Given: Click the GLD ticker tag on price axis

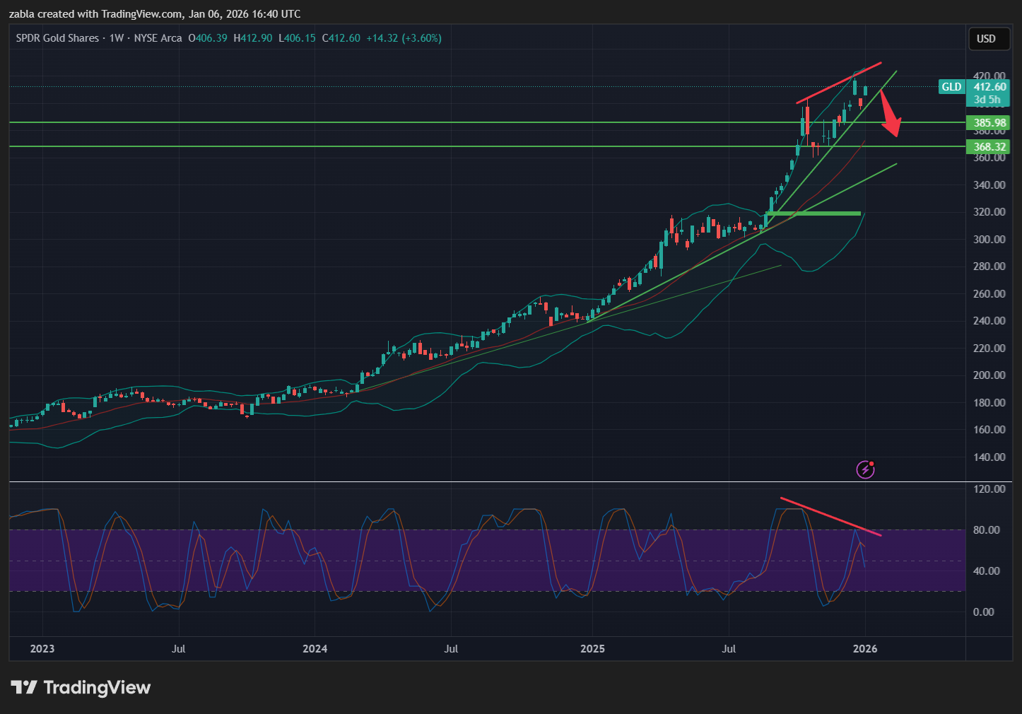Looking at the screenshot, I should tap(951, 87).
